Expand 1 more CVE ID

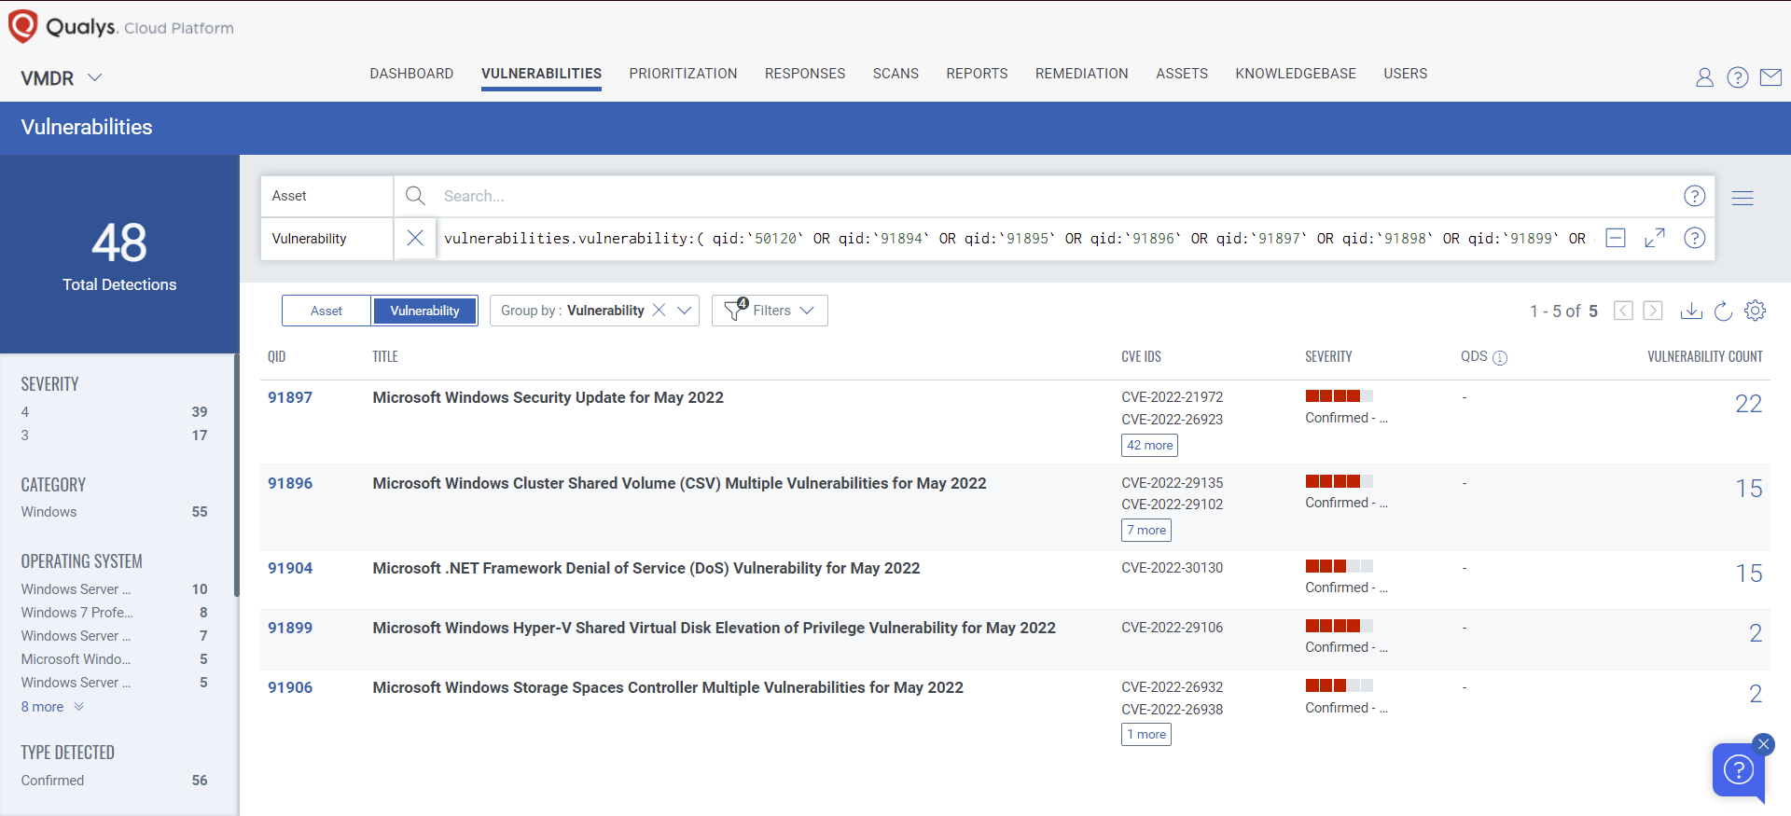click(1146, 735)
